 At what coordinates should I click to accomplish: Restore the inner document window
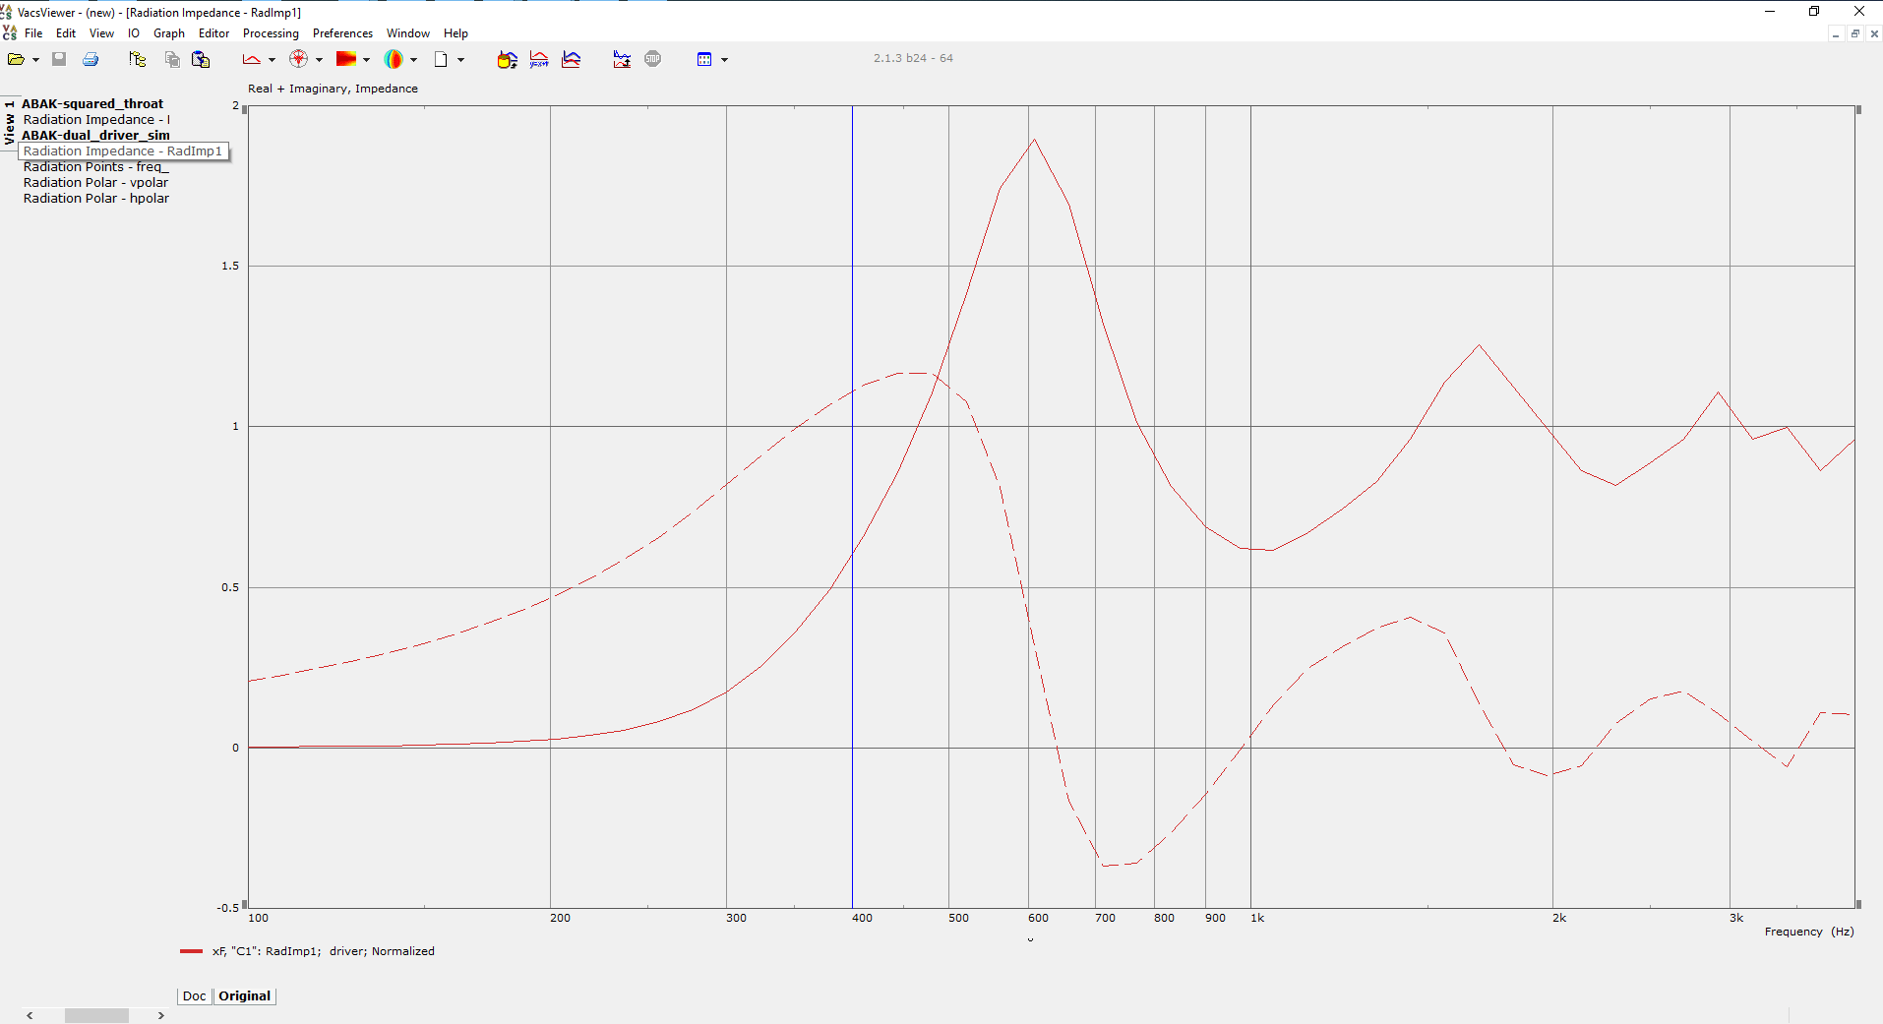click(x=1855, y=33)
